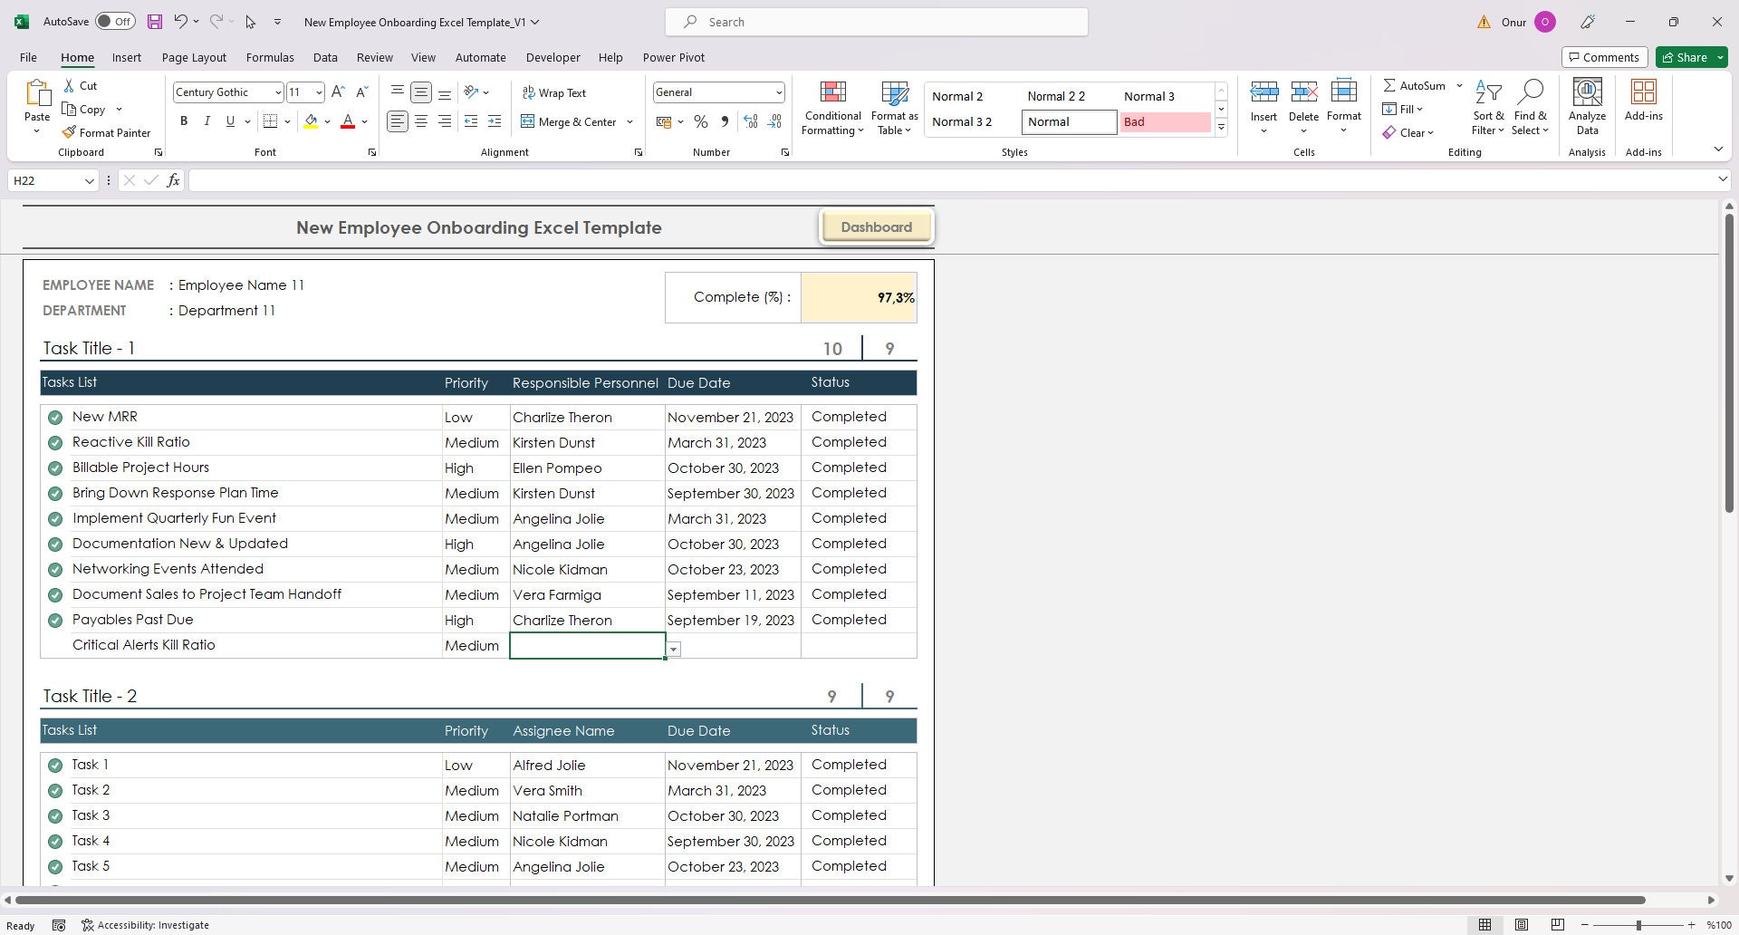Apply Merge & Center to selection
1739x935 pixels.
click(x=570, y=121)
